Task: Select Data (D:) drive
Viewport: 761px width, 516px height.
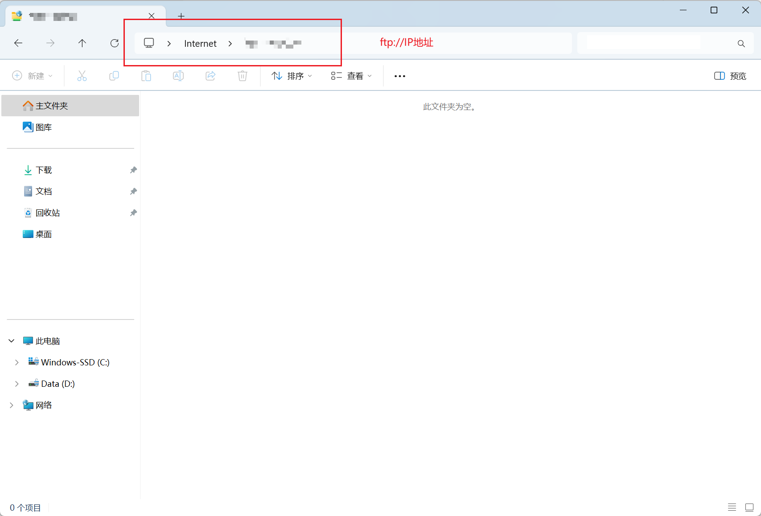Action: [58, 384]
